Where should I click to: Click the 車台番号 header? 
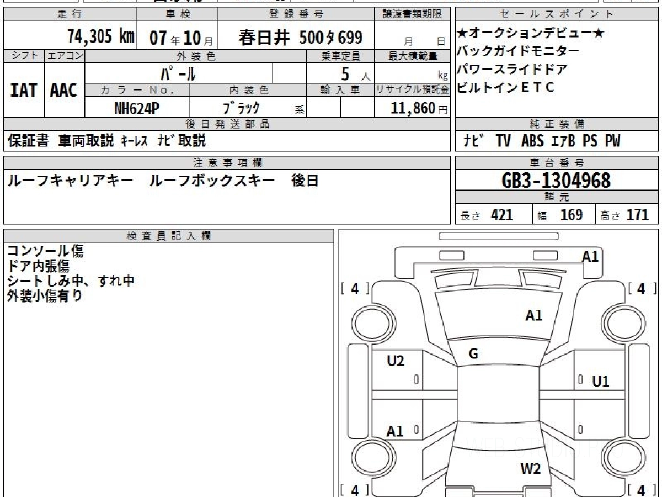pos(557,162)
